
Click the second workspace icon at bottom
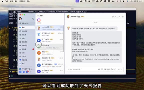pyautogui.click(x=24, y=72)
